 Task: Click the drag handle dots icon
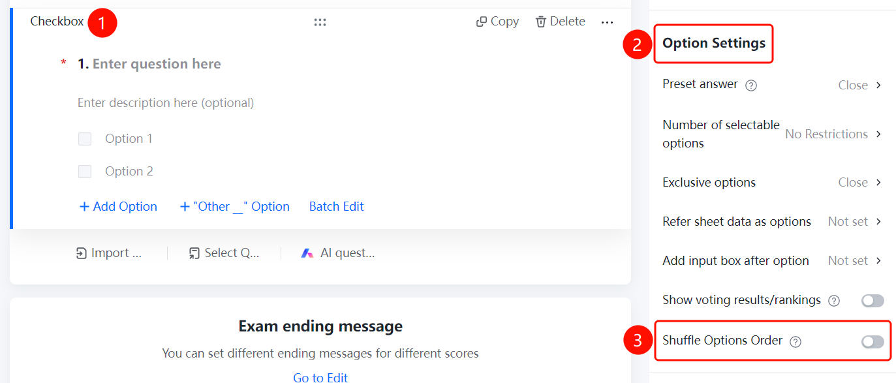[320, 22]
